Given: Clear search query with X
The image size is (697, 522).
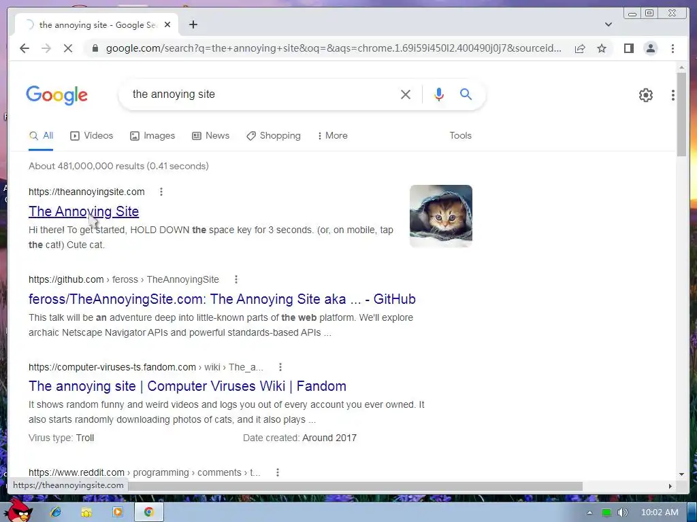Looking at the screenshot, I should click(x=406, y=94).
